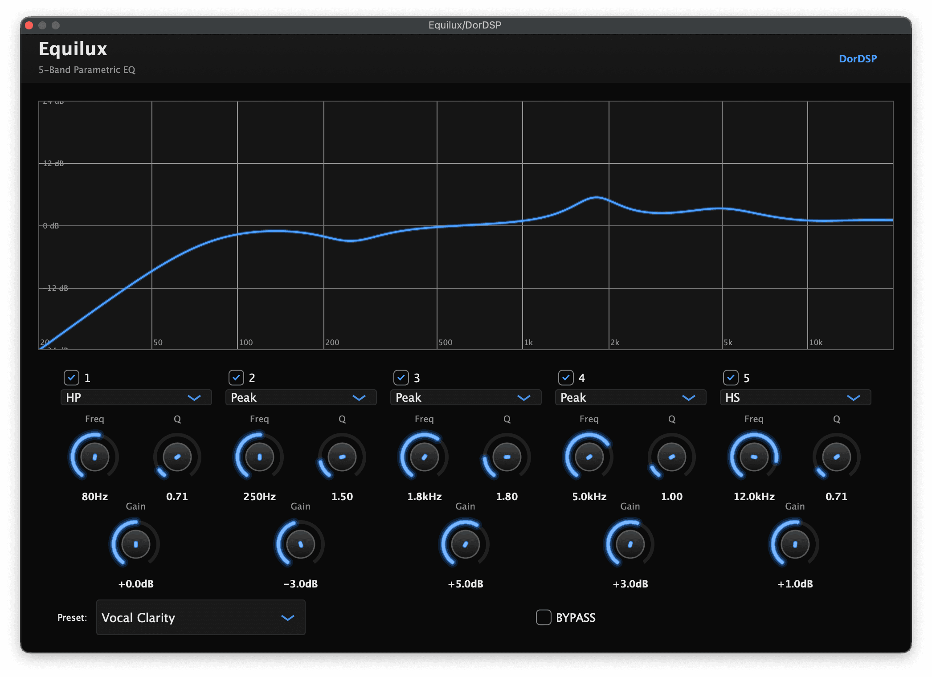Click the DorDSP link
The width and height of the screenshot is (932, 677).
[x=857, y=58]
